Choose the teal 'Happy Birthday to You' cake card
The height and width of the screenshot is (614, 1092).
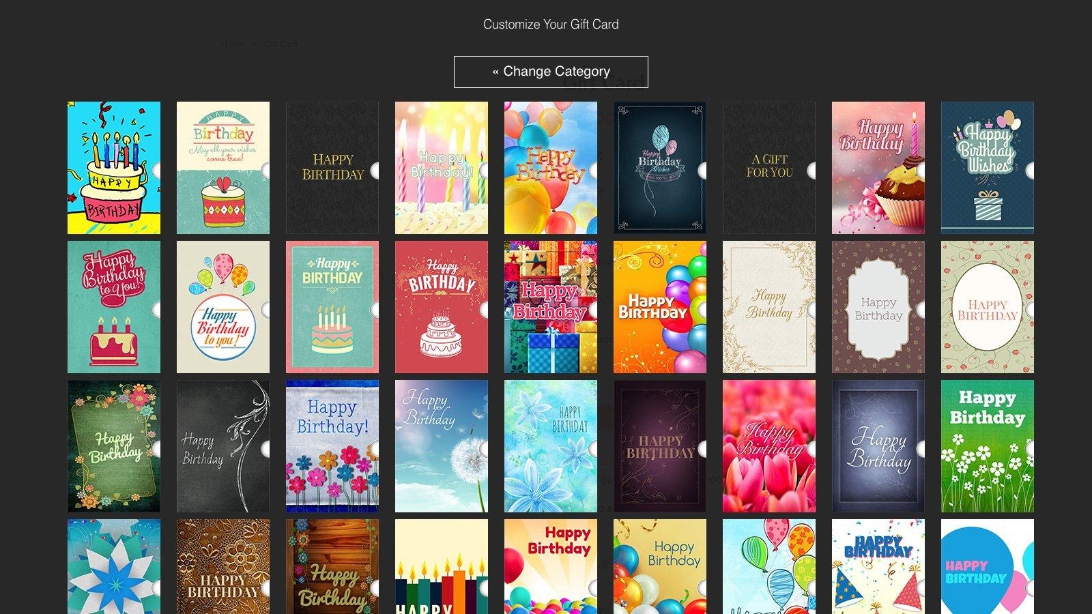tap(113, 307)
